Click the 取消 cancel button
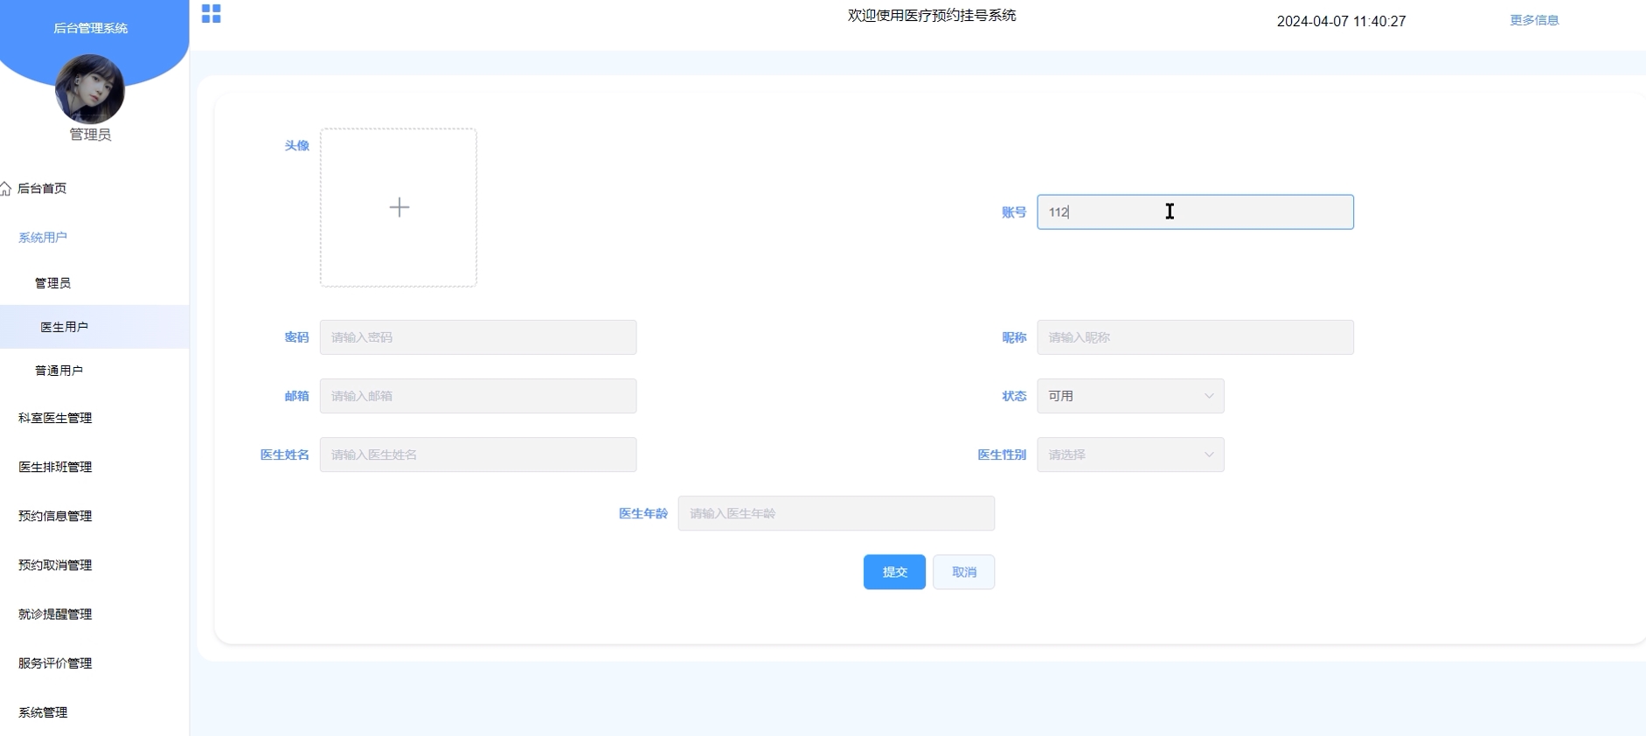This screenshot has width=1646, height=736. [963, 572]
